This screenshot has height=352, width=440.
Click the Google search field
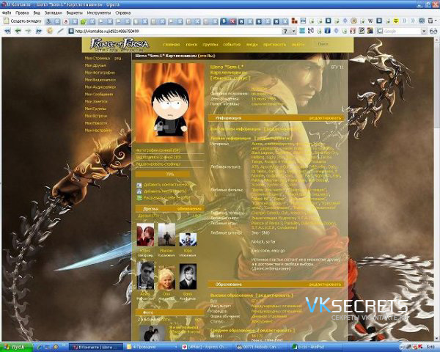402,31
